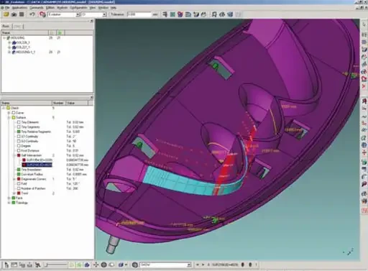
Task: Click the Tolerance input field
Action: pos(139,14)
